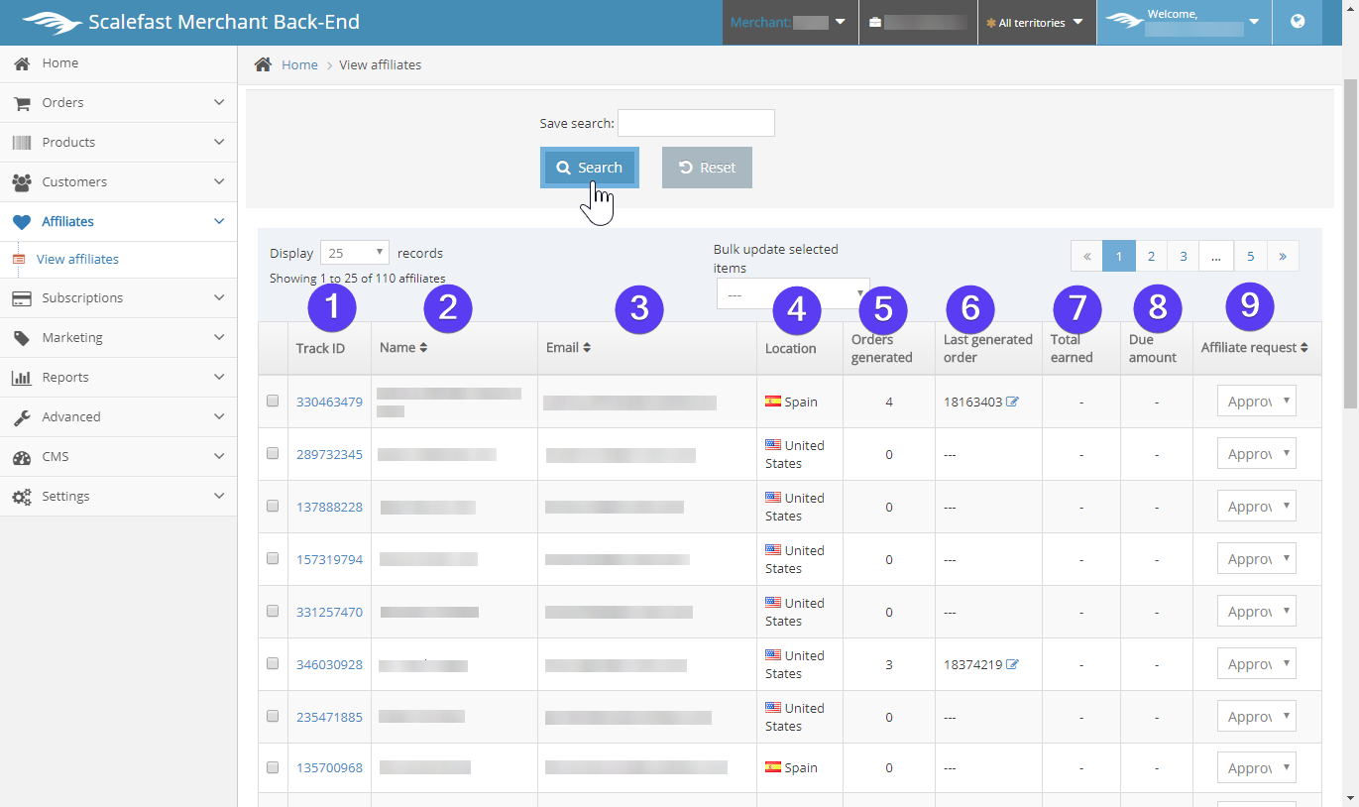Check the box for affiliate 330463479
Image resolution: width=1359 pixels, height=807 pixels.
(x=273, y=402)
